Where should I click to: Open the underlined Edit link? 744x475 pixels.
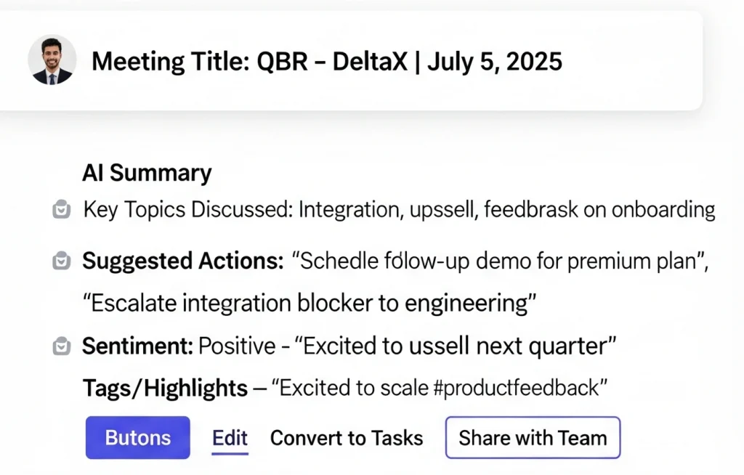[x=230, y=438]
